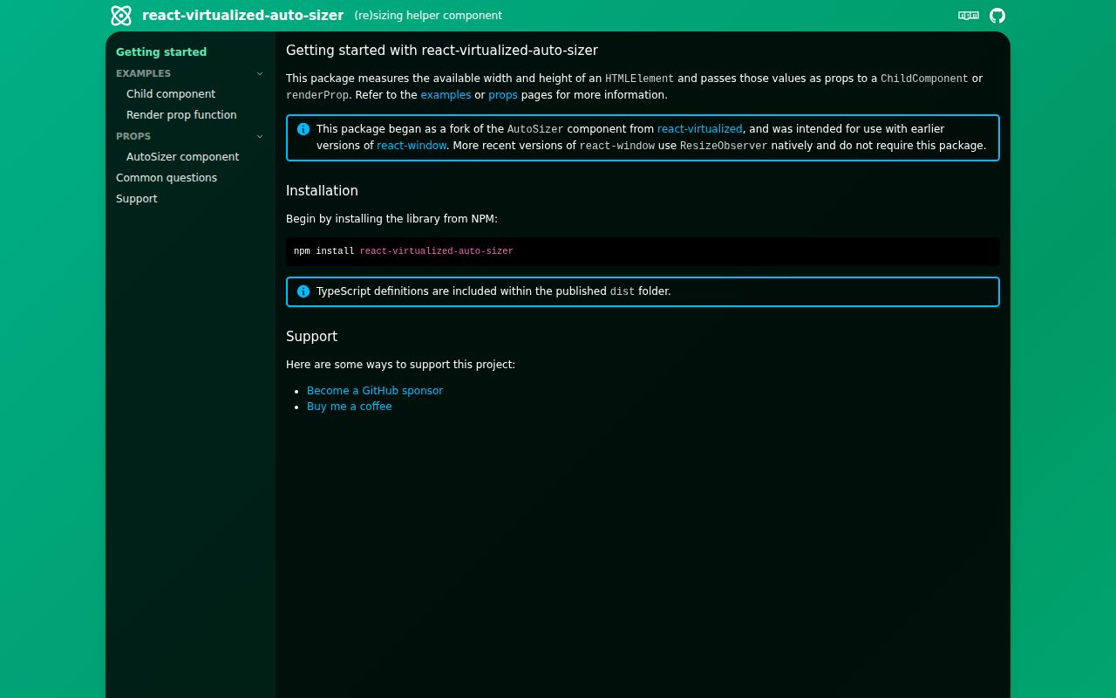
Task: Click the info icon in fork note
Action: tap(303, 129)
